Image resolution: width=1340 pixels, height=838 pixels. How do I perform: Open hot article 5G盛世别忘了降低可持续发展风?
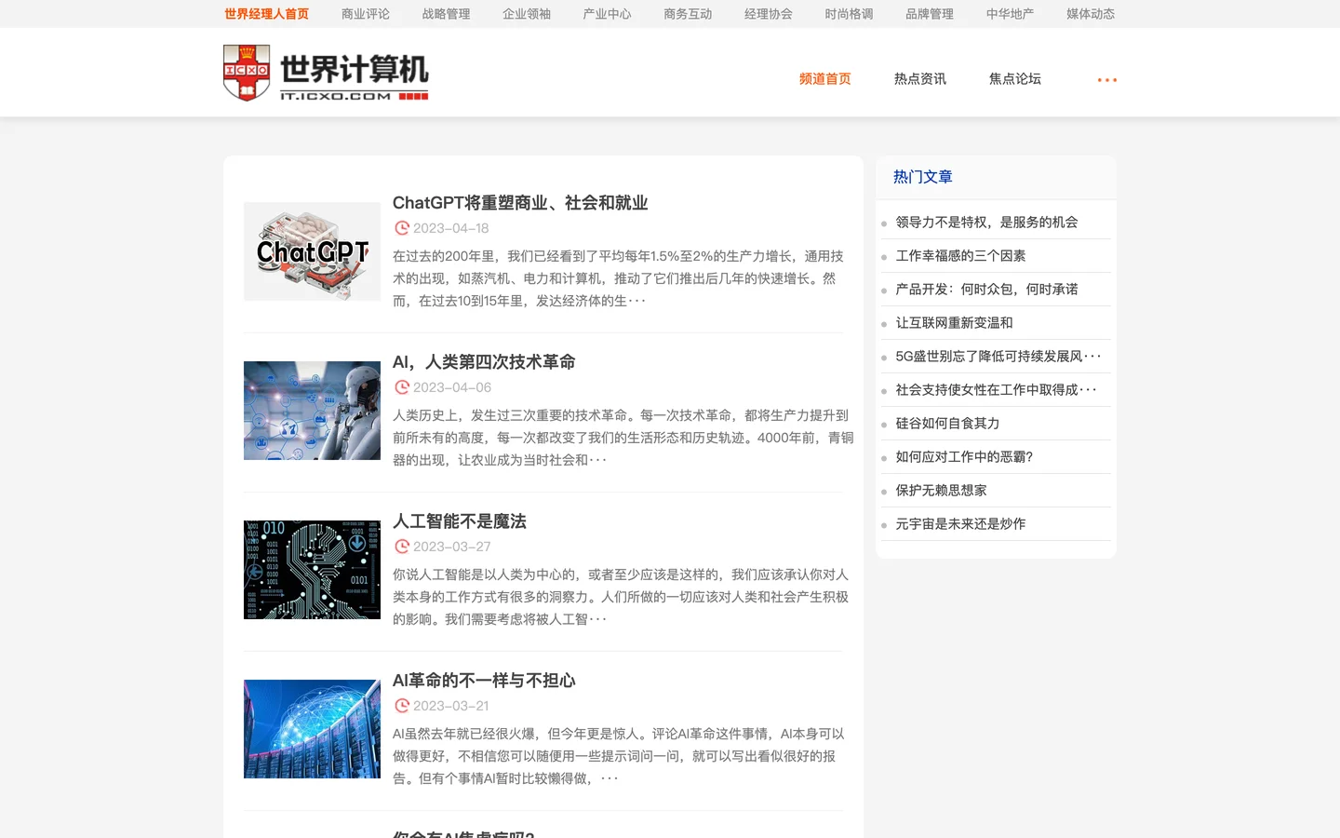998,357
